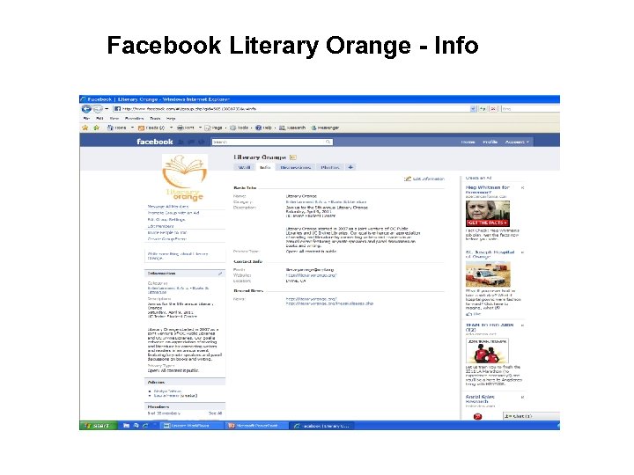Switch to the Discussions tab
The height and width of the screenshot is (475, 634).
[296, 167]
